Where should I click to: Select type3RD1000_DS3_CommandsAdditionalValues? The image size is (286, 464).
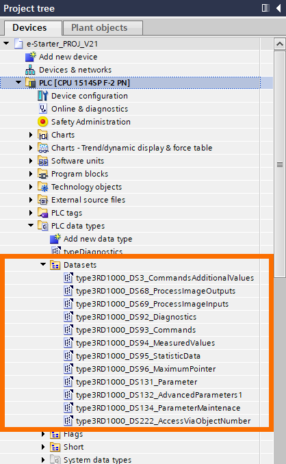[x=165, y=278]
